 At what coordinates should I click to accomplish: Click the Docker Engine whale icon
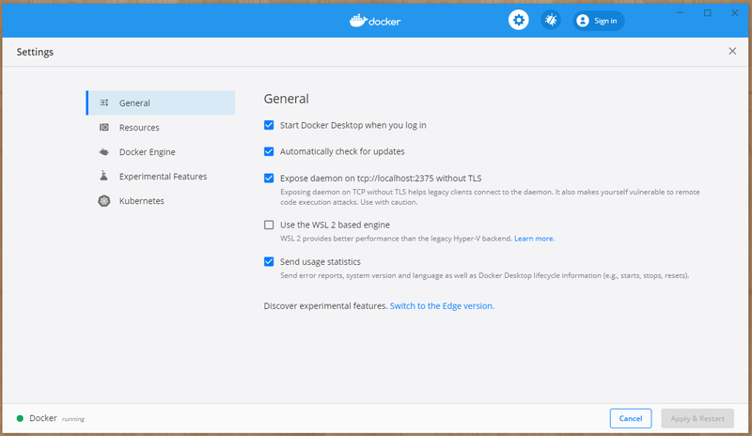pos(104,152)
